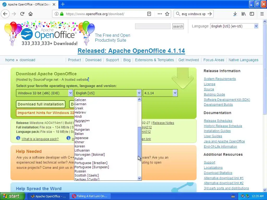The width and height of the screenshot is (267, 200).
Task: Click the first system tray icon by the clock
Action: tap(242, 196)
